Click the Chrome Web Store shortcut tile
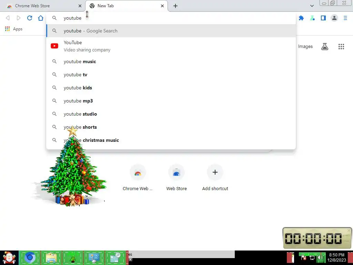Image resolution: width=353 pixels, height=265 pixels. pyautogui.click(x=138, y=178)
